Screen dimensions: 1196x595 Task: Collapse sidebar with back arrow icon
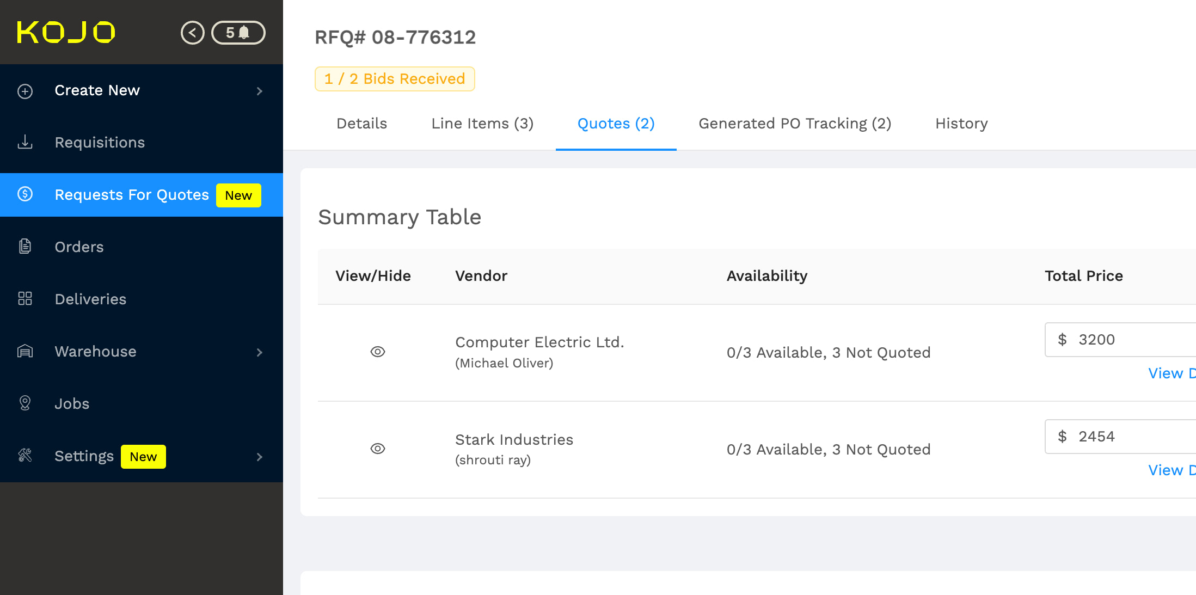click(192, 33)
